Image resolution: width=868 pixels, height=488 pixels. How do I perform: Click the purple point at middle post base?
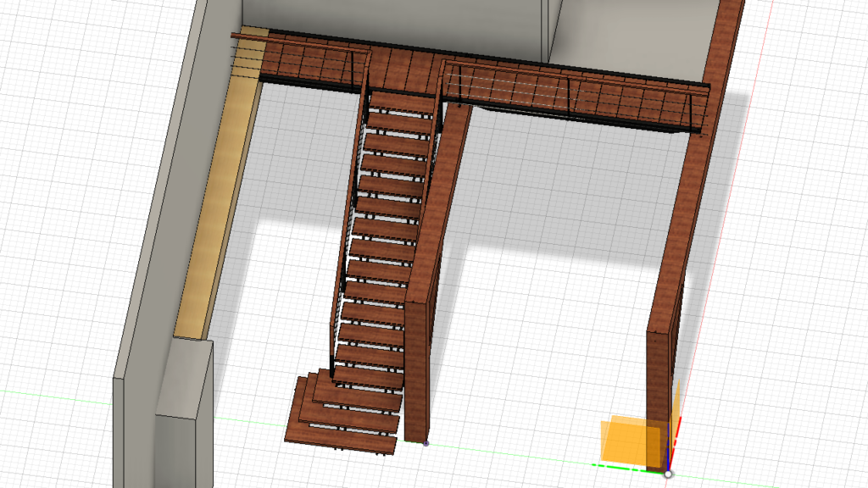[426, 442]
